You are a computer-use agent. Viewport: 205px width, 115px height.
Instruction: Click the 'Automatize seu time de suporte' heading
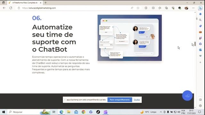point(54,38)
